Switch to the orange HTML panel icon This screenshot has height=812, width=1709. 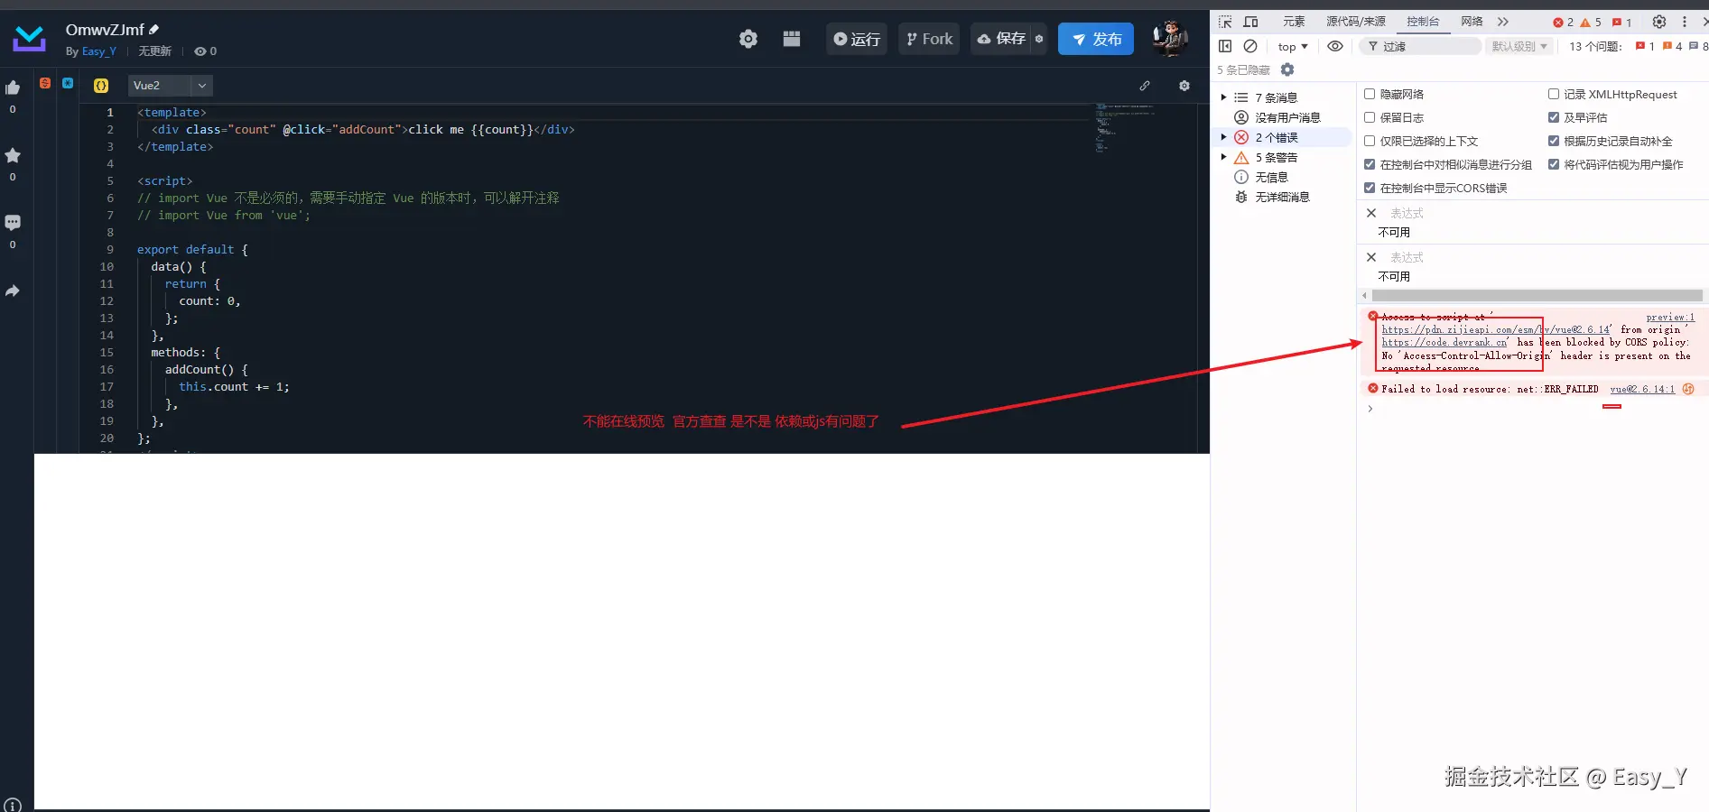tap(45, 83)
